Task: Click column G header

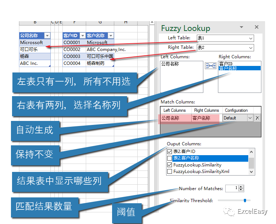Action: click(x=100, y=23)
